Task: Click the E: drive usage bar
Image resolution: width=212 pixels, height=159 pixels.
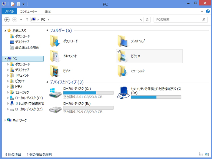Action: [x=88, y=108]
